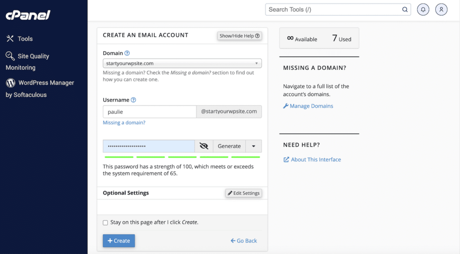Click the username field containing paulie
Viewport: 460px width, 254px height.
pyautogui.click(x=150, y=112)
